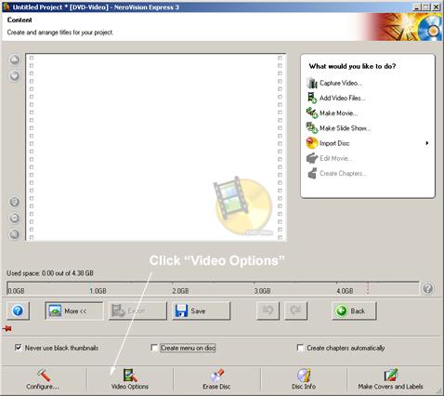Viewport: 444px width, 396px height.
Task: Click the used space capacity bar
Action: point(213,288)
